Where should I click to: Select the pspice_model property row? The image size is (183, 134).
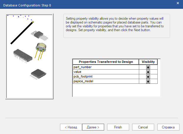coord(106,81)
